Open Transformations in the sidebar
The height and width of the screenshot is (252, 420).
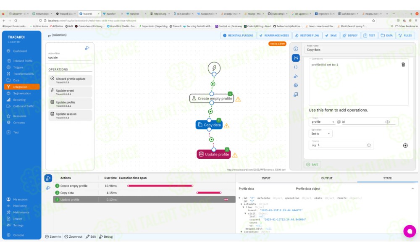23,73
